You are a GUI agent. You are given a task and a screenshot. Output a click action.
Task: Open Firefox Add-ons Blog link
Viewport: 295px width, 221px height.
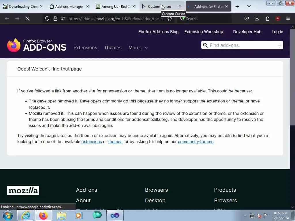pos(158,32)
